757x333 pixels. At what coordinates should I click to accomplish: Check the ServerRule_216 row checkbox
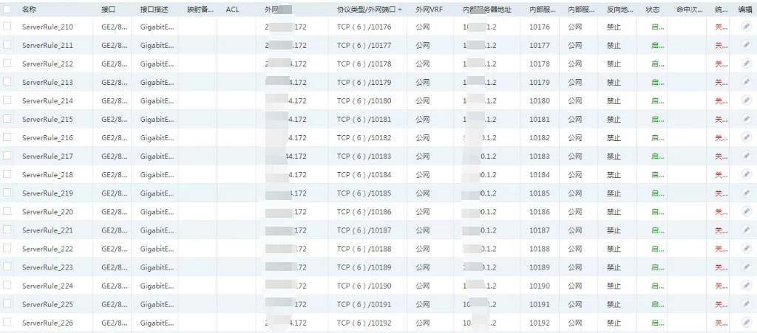tap(7, 137)
